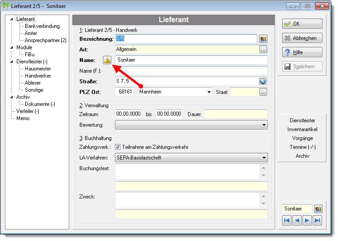Screen dimensions: 338x241
Task: Go to next supplier record arrow
Action: (307, 220)
